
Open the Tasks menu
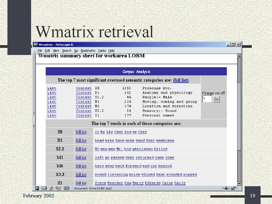102,51
